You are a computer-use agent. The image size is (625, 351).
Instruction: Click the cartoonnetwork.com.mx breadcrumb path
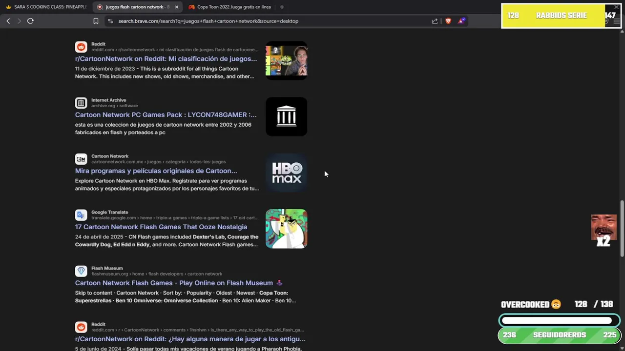pyautogui.click(x=158, y=162)
